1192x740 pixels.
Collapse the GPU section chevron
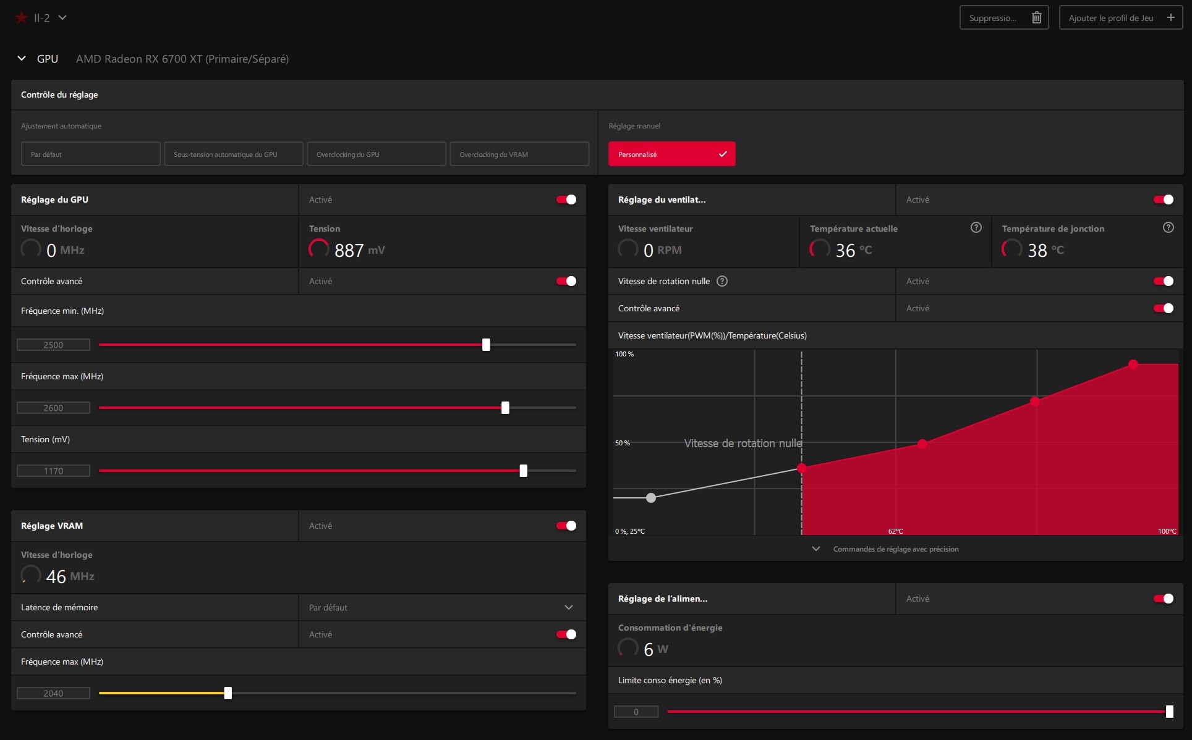(x=22, y=59)
